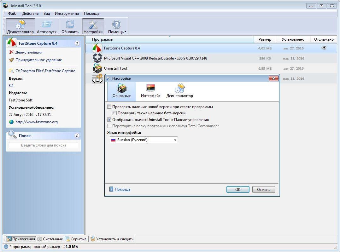Switch to Системные bottom tab
The height and width of the screenshot is (252, 340).
[50, 239]
